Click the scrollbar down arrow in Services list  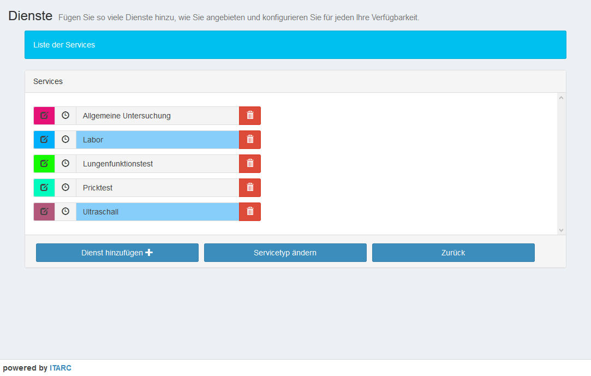click(x=561, y=230)
